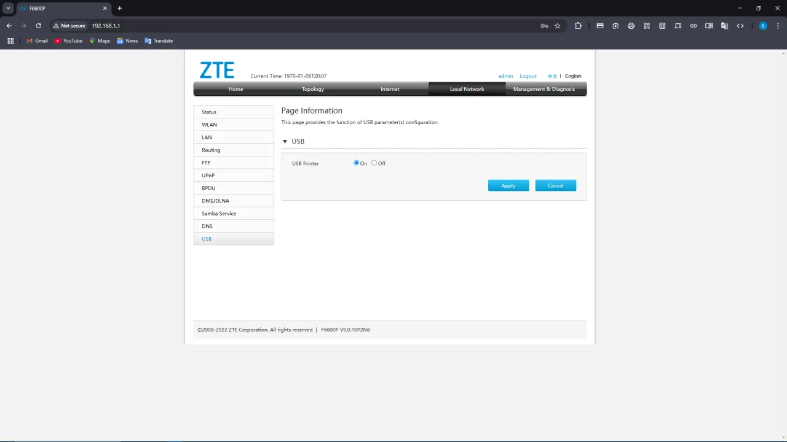Collapse the USB section triangle
Screen dimensions: 787x442
pos(285,141)
